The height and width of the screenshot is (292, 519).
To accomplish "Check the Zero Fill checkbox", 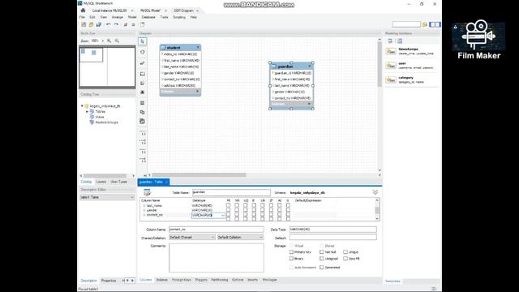I will pyautogui.click(x=345, y=259).
